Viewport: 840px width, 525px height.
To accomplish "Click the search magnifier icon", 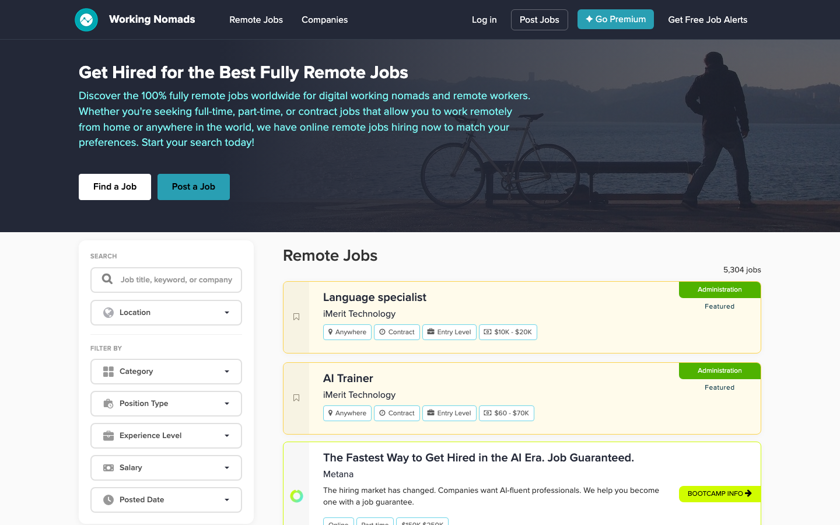I will (x=107, y=279).
